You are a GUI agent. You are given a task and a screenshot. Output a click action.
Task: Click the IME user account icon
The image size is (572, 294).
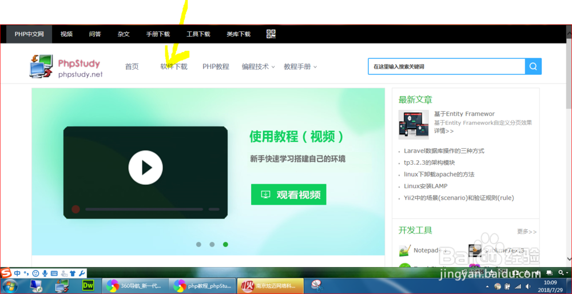coord(64,273)
